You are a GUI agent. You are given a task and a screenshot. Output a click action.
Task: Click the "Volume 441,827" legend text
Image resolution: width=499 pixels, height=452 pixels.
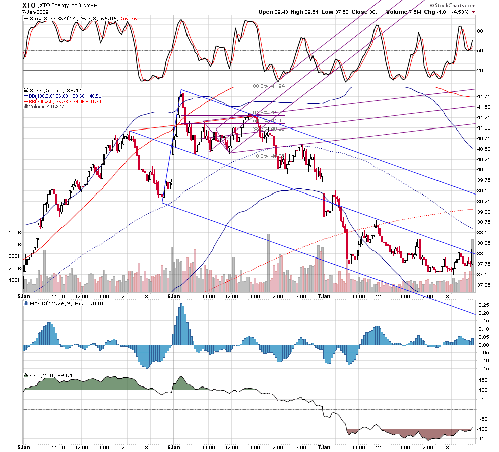46,106
